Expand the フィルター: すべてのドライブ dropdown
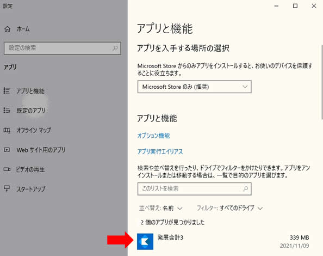This screenshot has width=323, height=256. click(229, 208)
